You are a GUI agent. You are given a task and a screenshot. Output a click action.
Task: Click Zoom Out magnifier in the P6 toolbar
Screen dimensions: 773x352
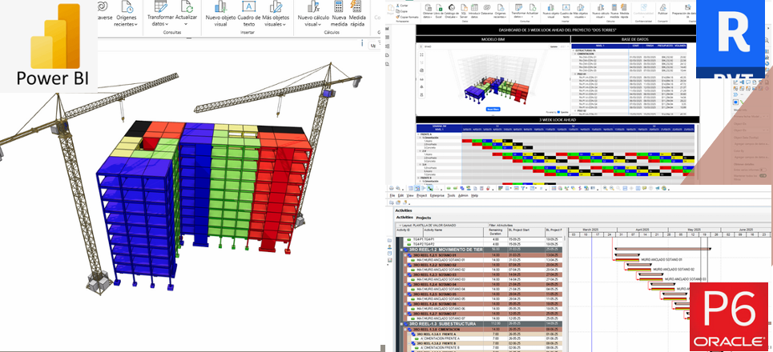[612, 188]
